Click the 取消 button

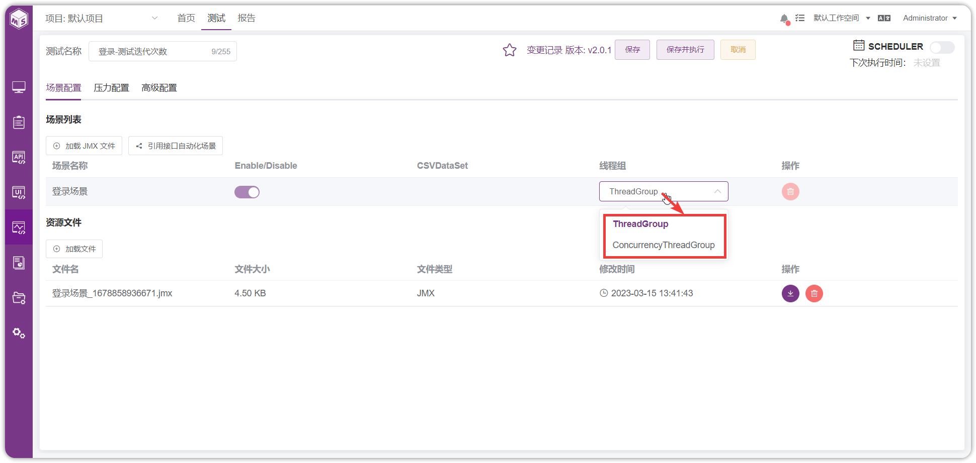[738, 50]
